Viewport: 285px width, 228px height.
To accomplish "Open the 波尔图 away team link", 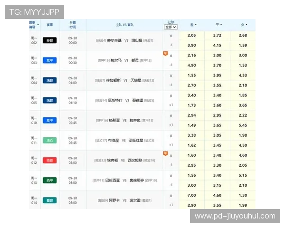I will pos(135,200).
